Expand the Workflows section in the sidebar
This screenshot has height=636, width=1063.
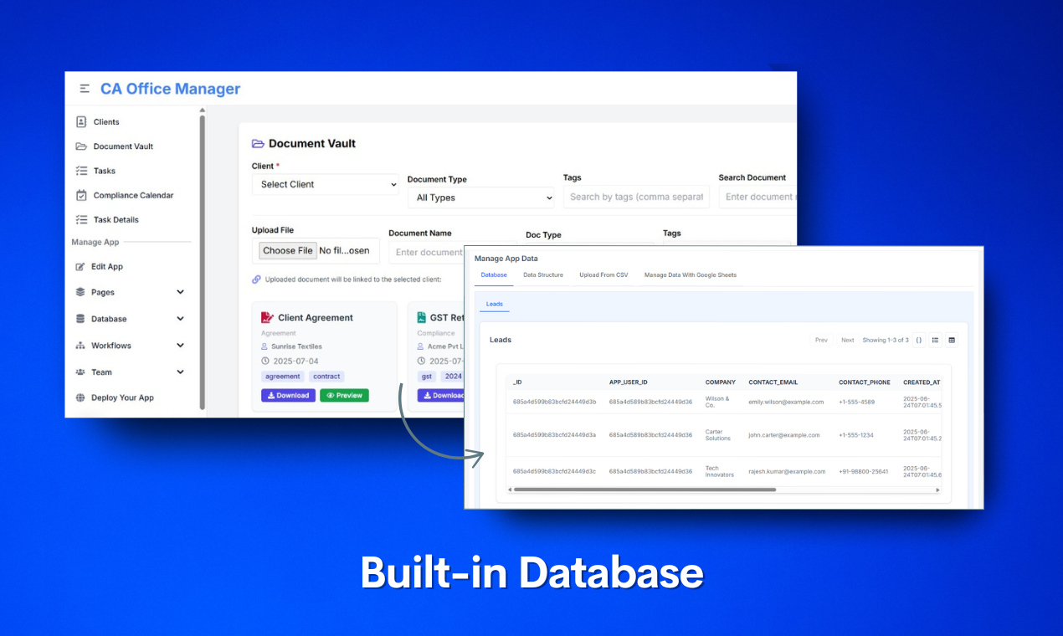179,345
